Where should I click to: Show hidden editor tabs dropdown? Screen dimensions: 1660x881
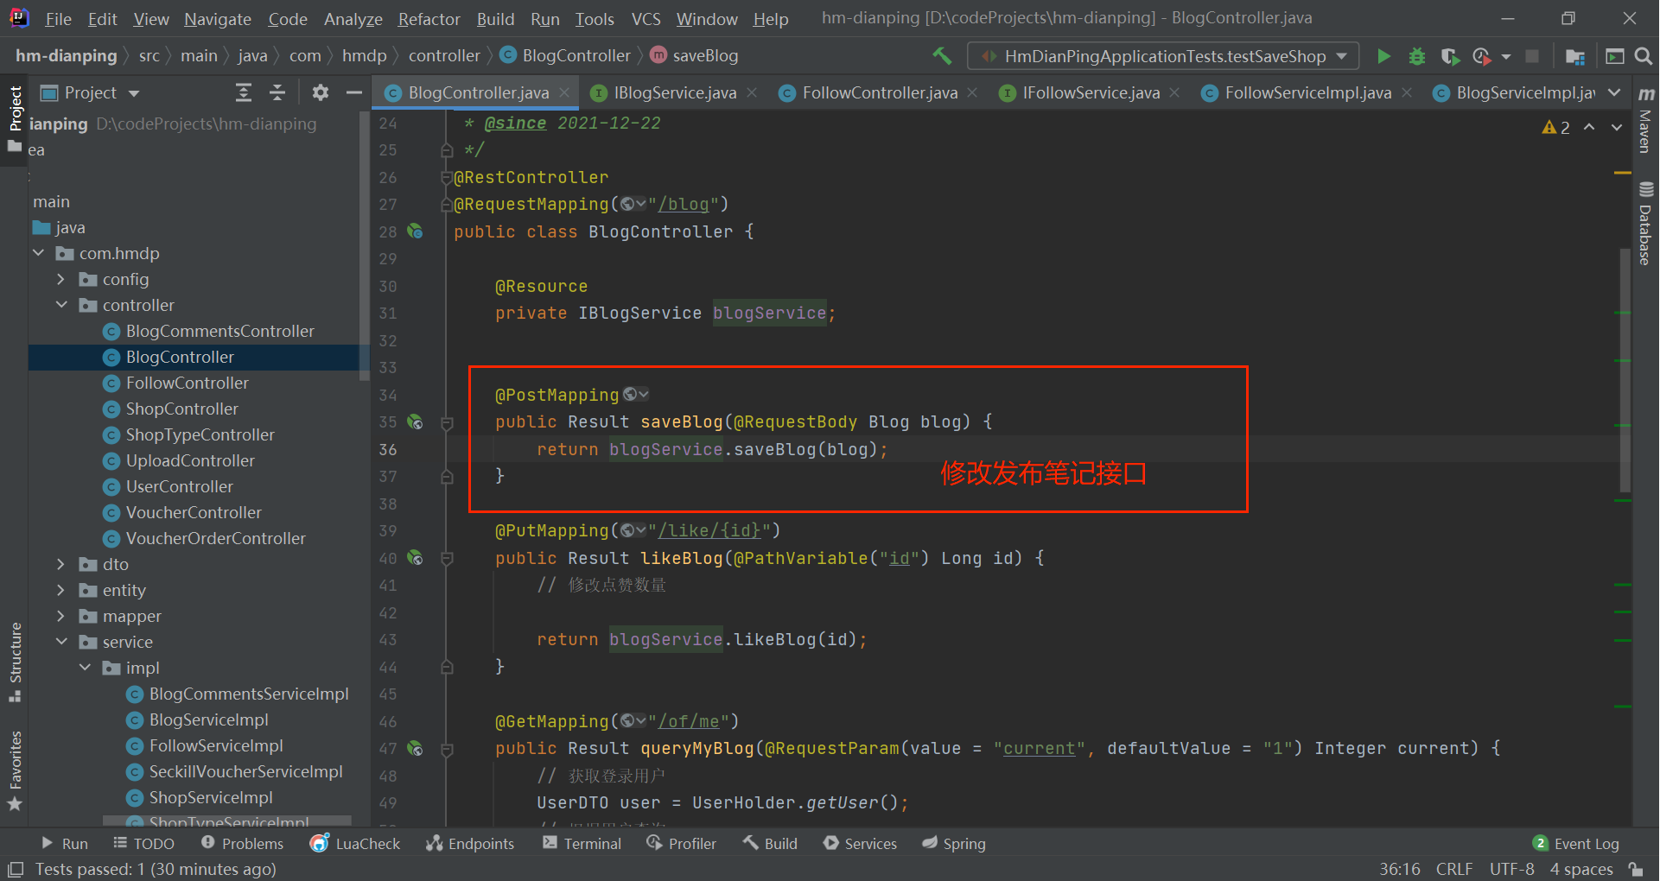(x=1614, y=92)
